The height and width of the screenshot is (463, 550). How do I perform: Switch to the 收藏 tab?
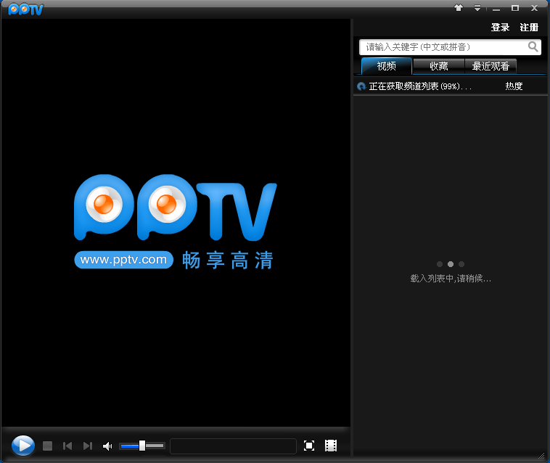[439, 66]
